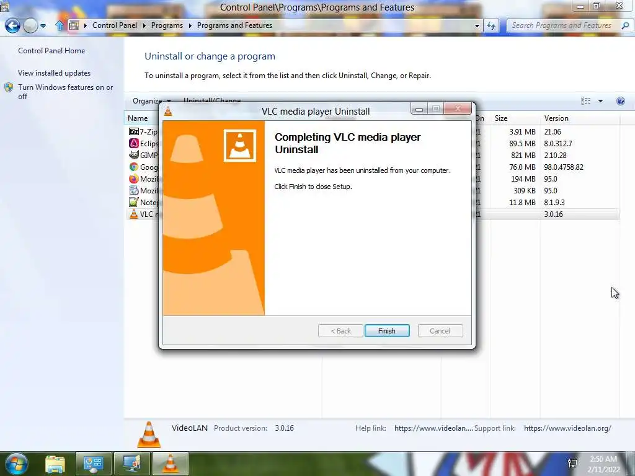Select the 7-Zip program icon
Screen dimensions: 635x476
pos(134,131)
